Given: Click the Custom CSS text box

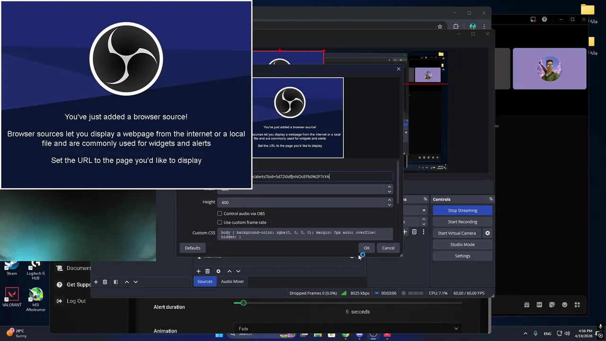Looking at the screenshot, I should [x=305, y=234].
